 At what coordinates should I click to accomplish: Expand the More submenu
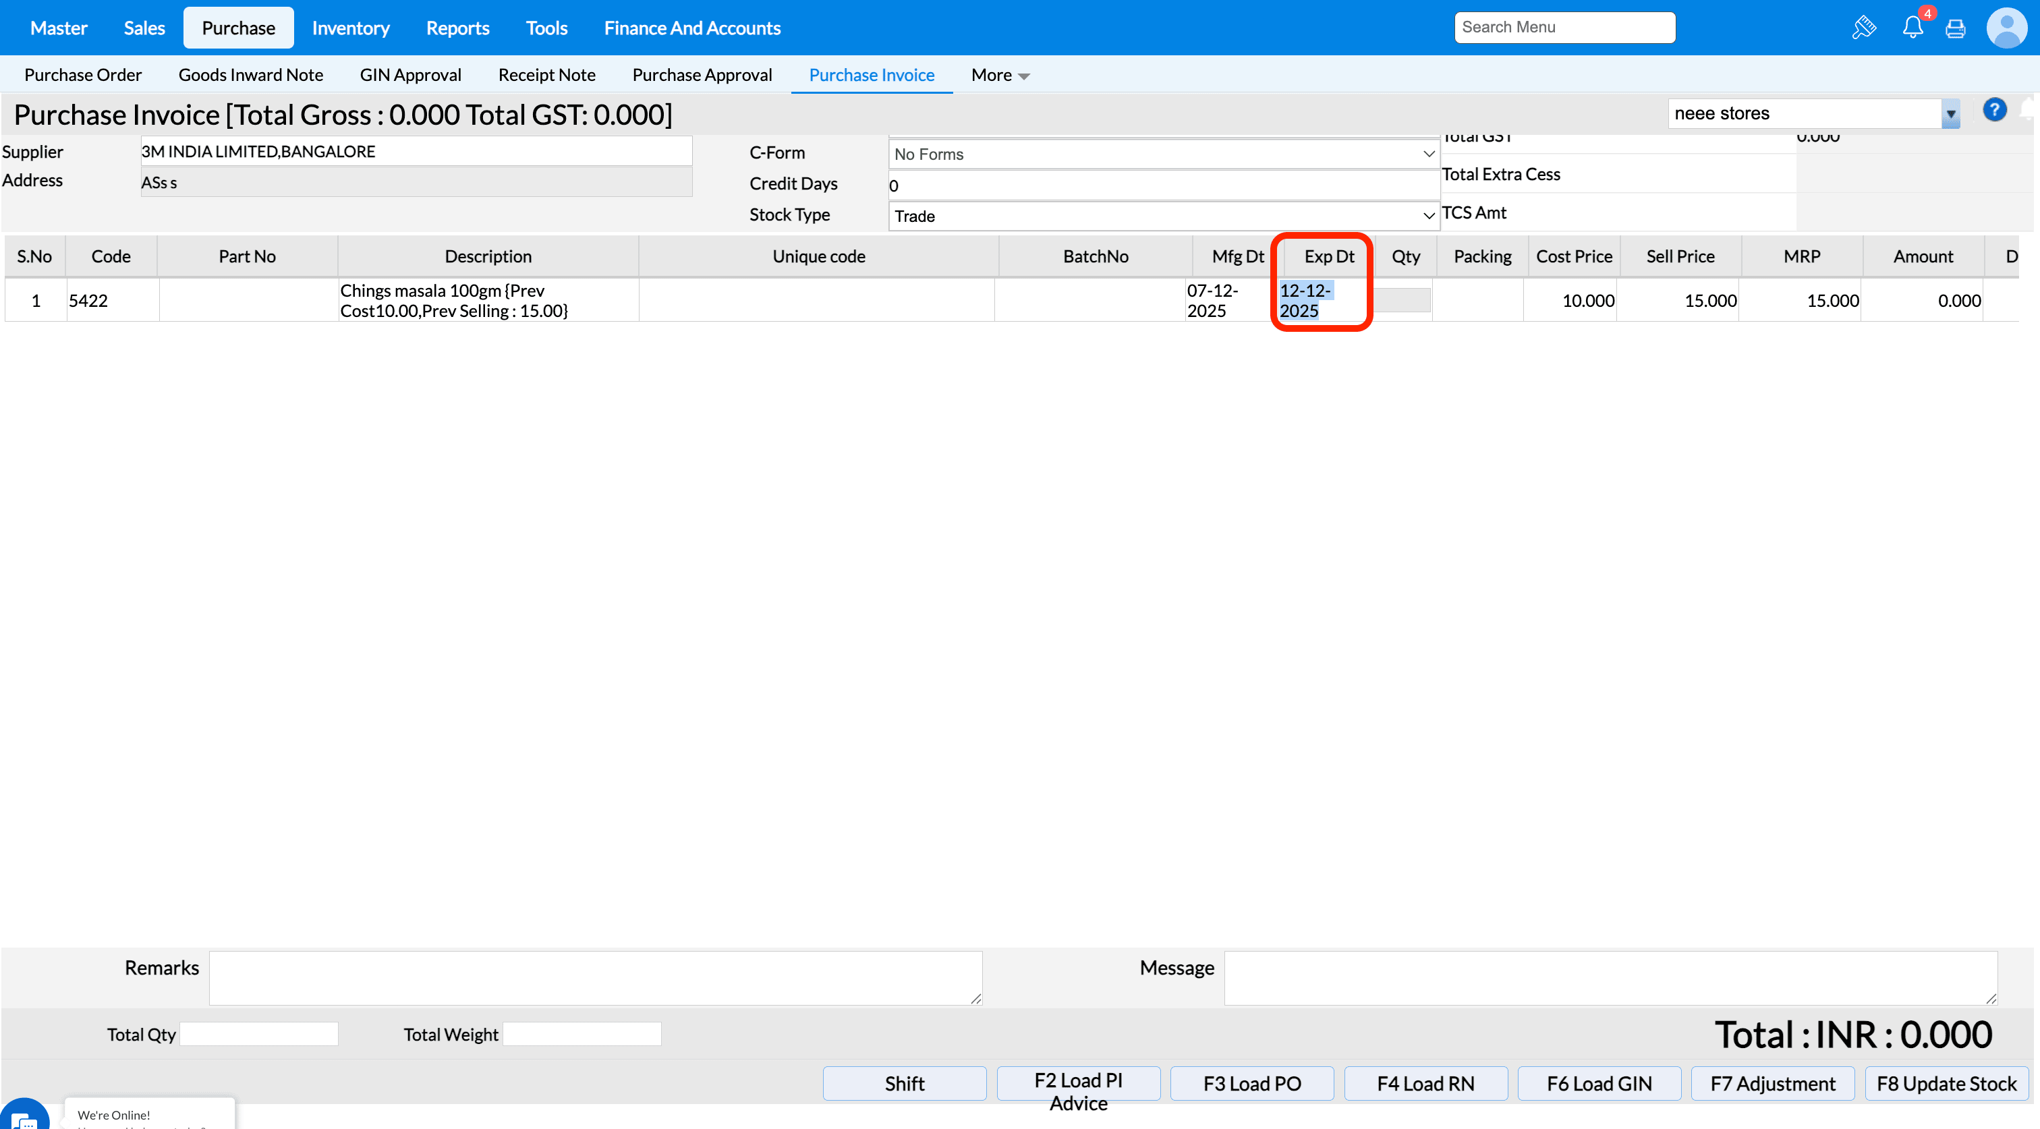[1000, 76]
